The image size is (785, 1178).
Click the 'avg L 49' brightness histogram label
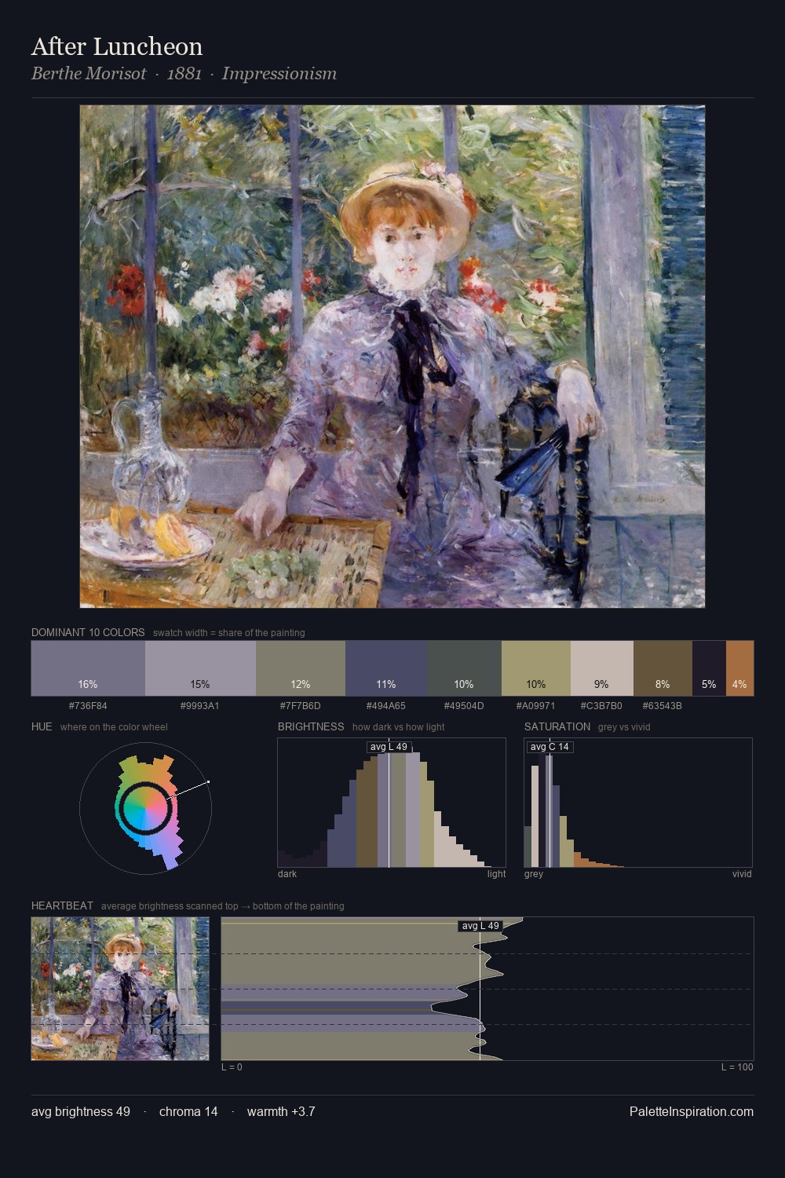389,747
